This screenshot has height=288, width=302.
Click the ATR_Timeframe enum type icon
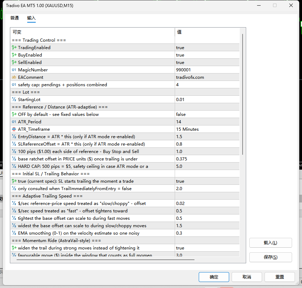point(14,129)
